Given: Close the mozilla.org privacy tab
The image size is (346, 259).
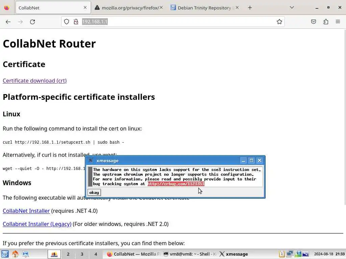Looking at the screenshot, I should click(x=161, y=8).
